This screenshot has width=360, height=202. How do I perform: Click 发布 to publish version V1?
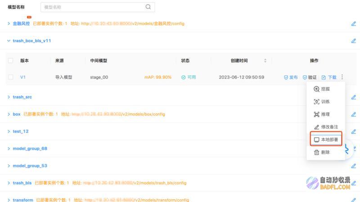(291, 77)
